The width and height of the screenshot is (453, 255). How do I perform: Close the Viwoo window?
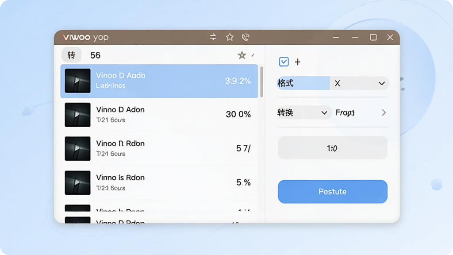coord(390,37)
